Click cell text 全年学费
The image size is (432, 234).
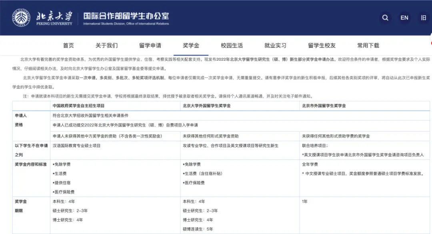(310, 165)
